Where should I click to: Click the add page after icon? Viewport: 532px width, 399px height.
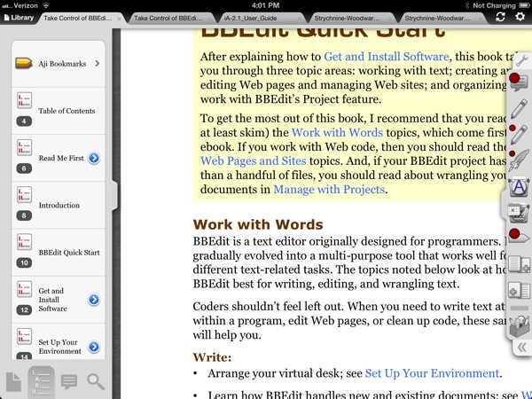(520, 264)
